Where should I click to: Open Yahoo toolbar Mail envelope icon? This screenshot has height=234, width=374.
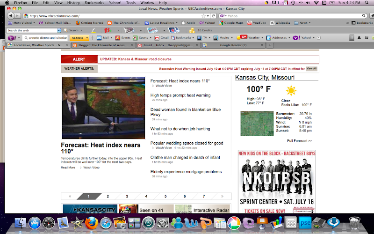99,38
